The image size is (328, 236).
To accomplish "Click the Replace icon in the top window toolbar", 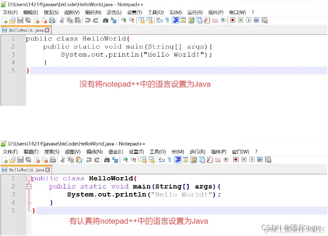I will point(114,20).
